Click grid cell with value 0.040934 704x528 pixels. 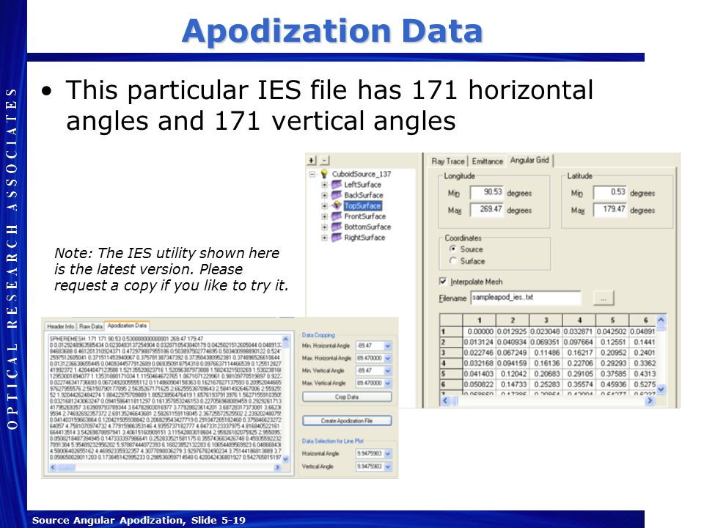[x=513, y=342]
